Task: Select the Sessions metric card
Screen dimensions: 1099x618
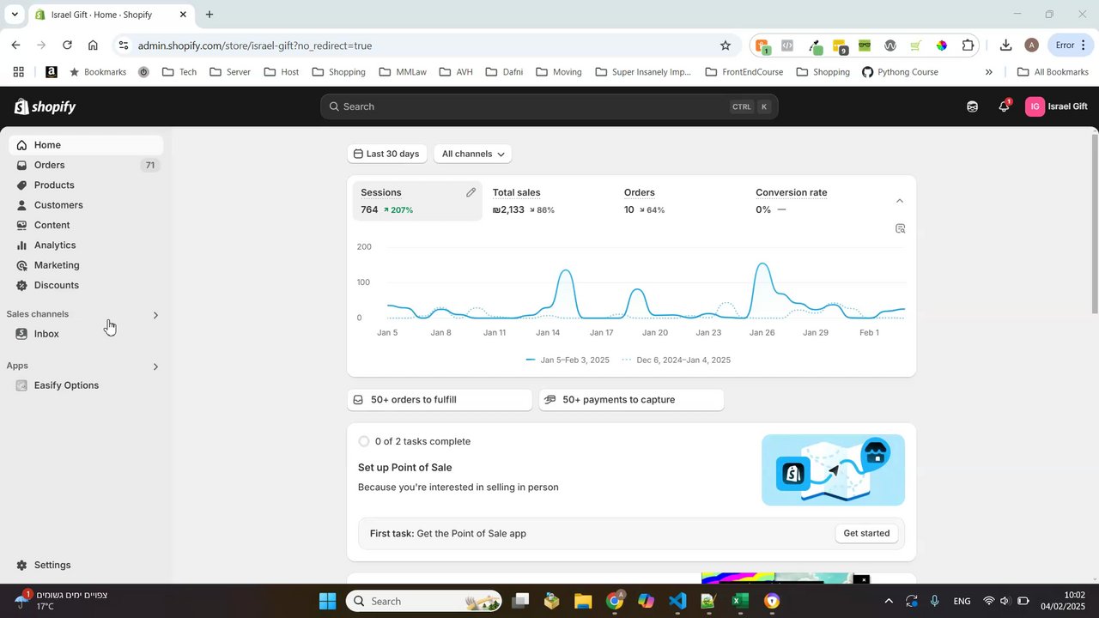Action: 417,201
